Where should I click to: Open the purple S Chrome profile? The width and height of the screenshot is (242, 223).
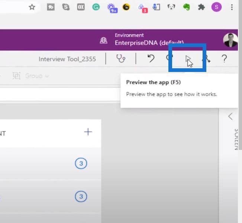pos(216,7)
